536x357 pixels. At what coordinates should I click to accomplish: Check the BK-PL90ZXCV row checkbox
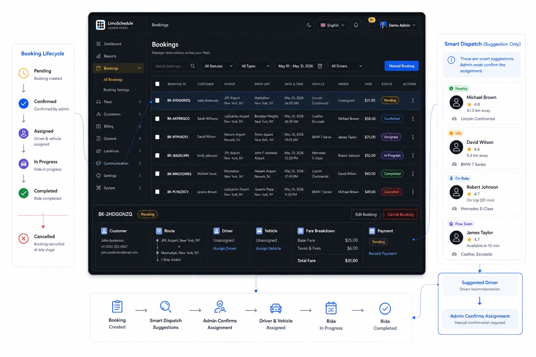click(157, 192)
